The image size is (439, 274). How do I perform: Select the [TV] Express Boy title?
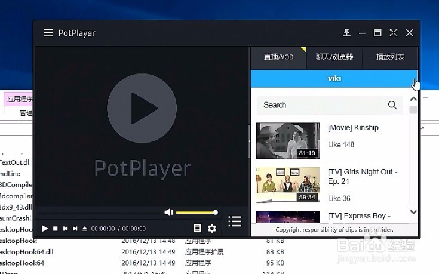[x=359, y=216]
